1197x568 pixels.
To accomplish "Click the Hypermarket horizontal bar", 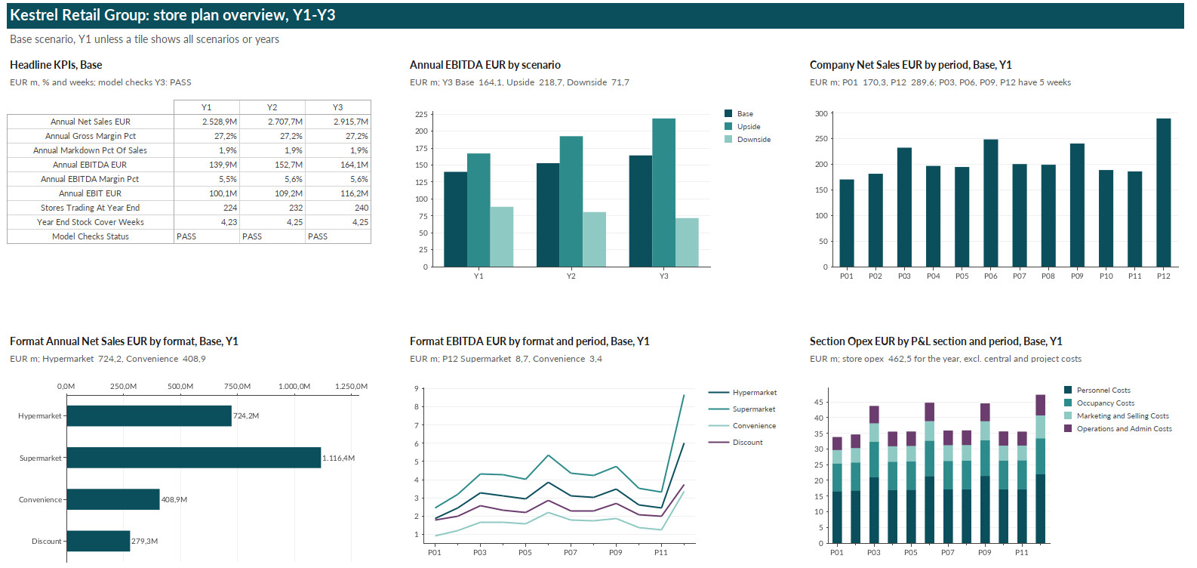I will point(149,416).
